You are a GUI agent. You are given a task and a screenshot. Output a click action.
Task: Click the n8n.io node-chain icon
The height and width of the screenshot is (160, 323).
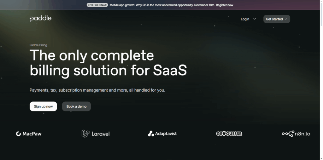[x=288, y=134]
